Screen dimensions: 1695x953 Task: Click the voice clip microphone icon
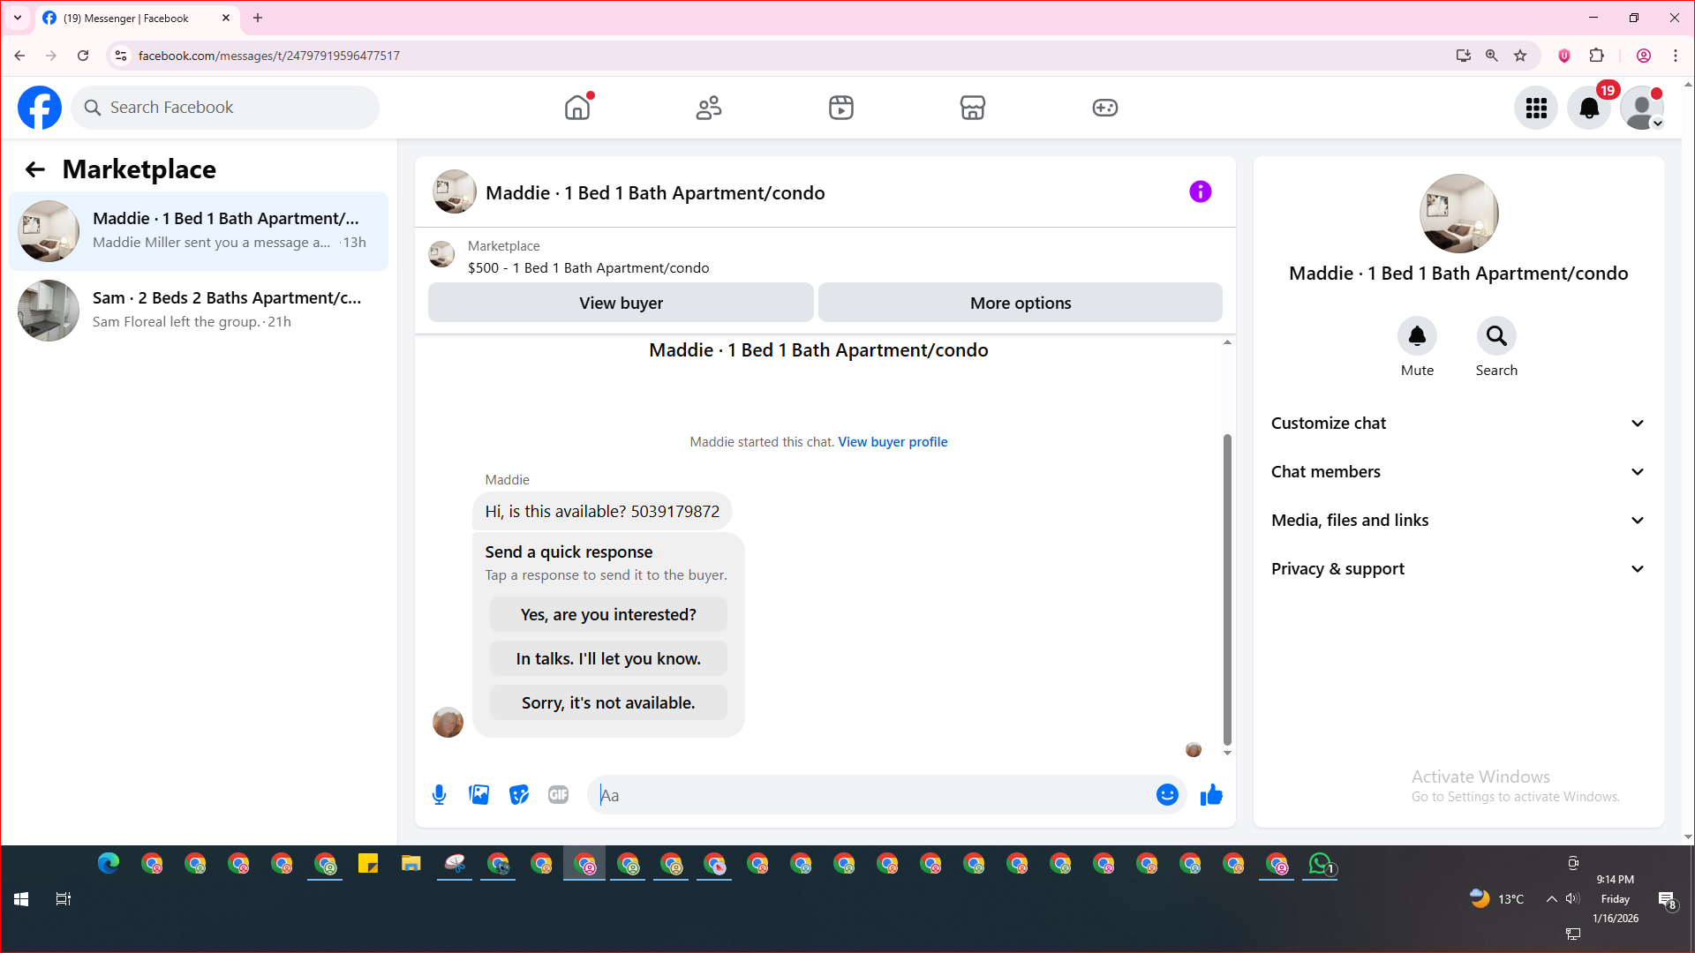coord(439,795)
